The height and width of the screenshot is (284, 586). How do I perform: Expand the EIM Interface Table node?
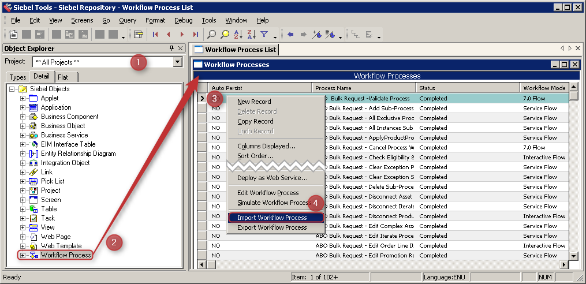click(23, 145)
